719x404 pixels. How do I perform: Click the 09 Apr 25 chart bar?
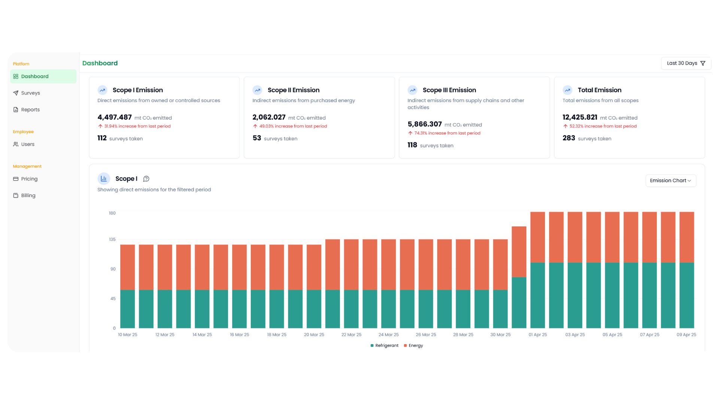pos(686,269)
